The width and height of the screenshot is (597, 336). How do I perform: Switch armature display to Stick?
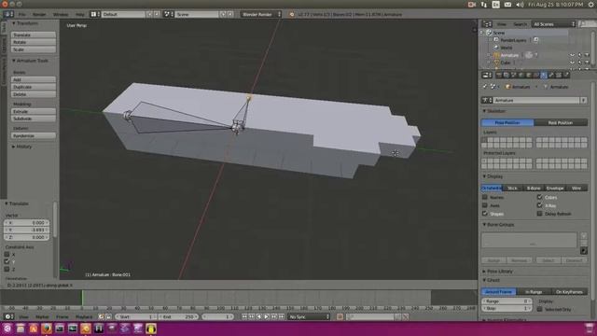tap(512, 188)
